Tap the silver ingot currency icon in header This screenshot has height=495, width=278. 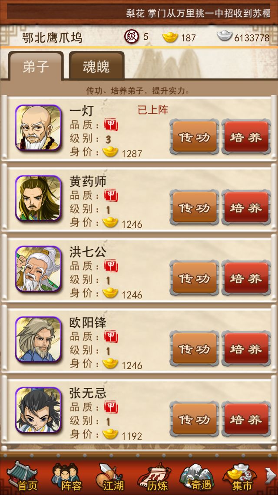[225, 36]
